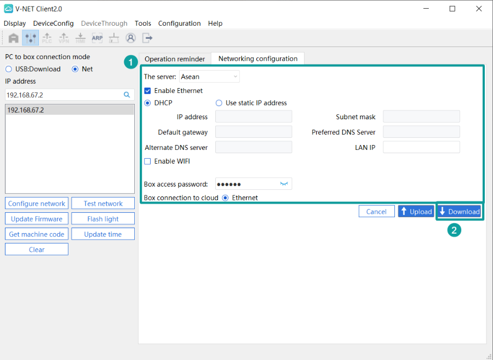Open the Configuration menu
The height and width of the screenshot is (360, 493).
180,24
